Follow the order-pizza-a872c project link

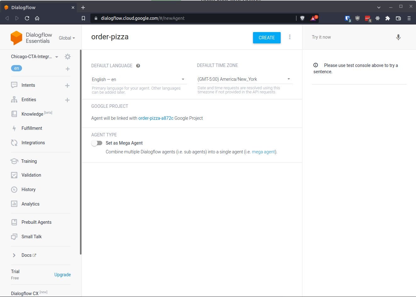[x=156, y=118]
